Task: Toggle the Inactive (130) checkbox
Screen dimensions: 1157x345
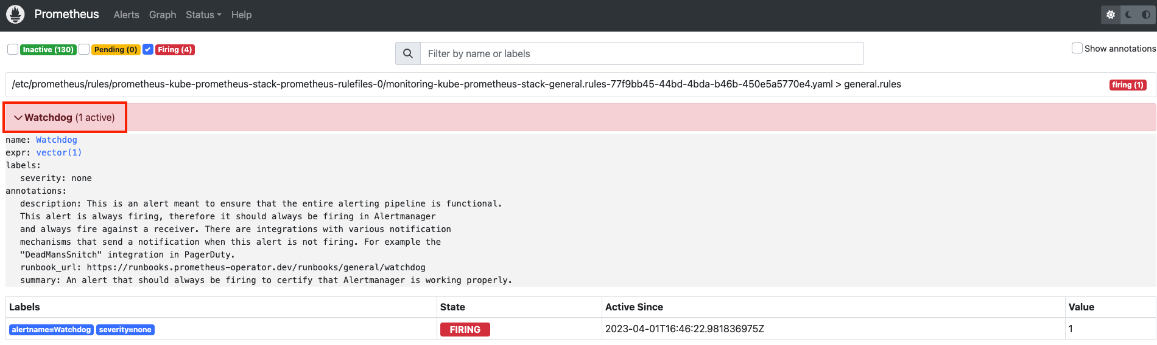Action: [13, 49]
